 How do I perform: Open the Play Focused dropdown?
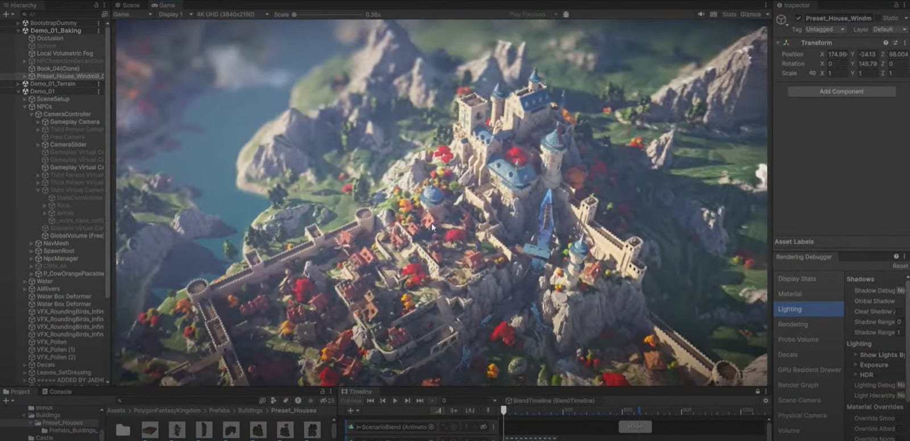tap(532, 14)
